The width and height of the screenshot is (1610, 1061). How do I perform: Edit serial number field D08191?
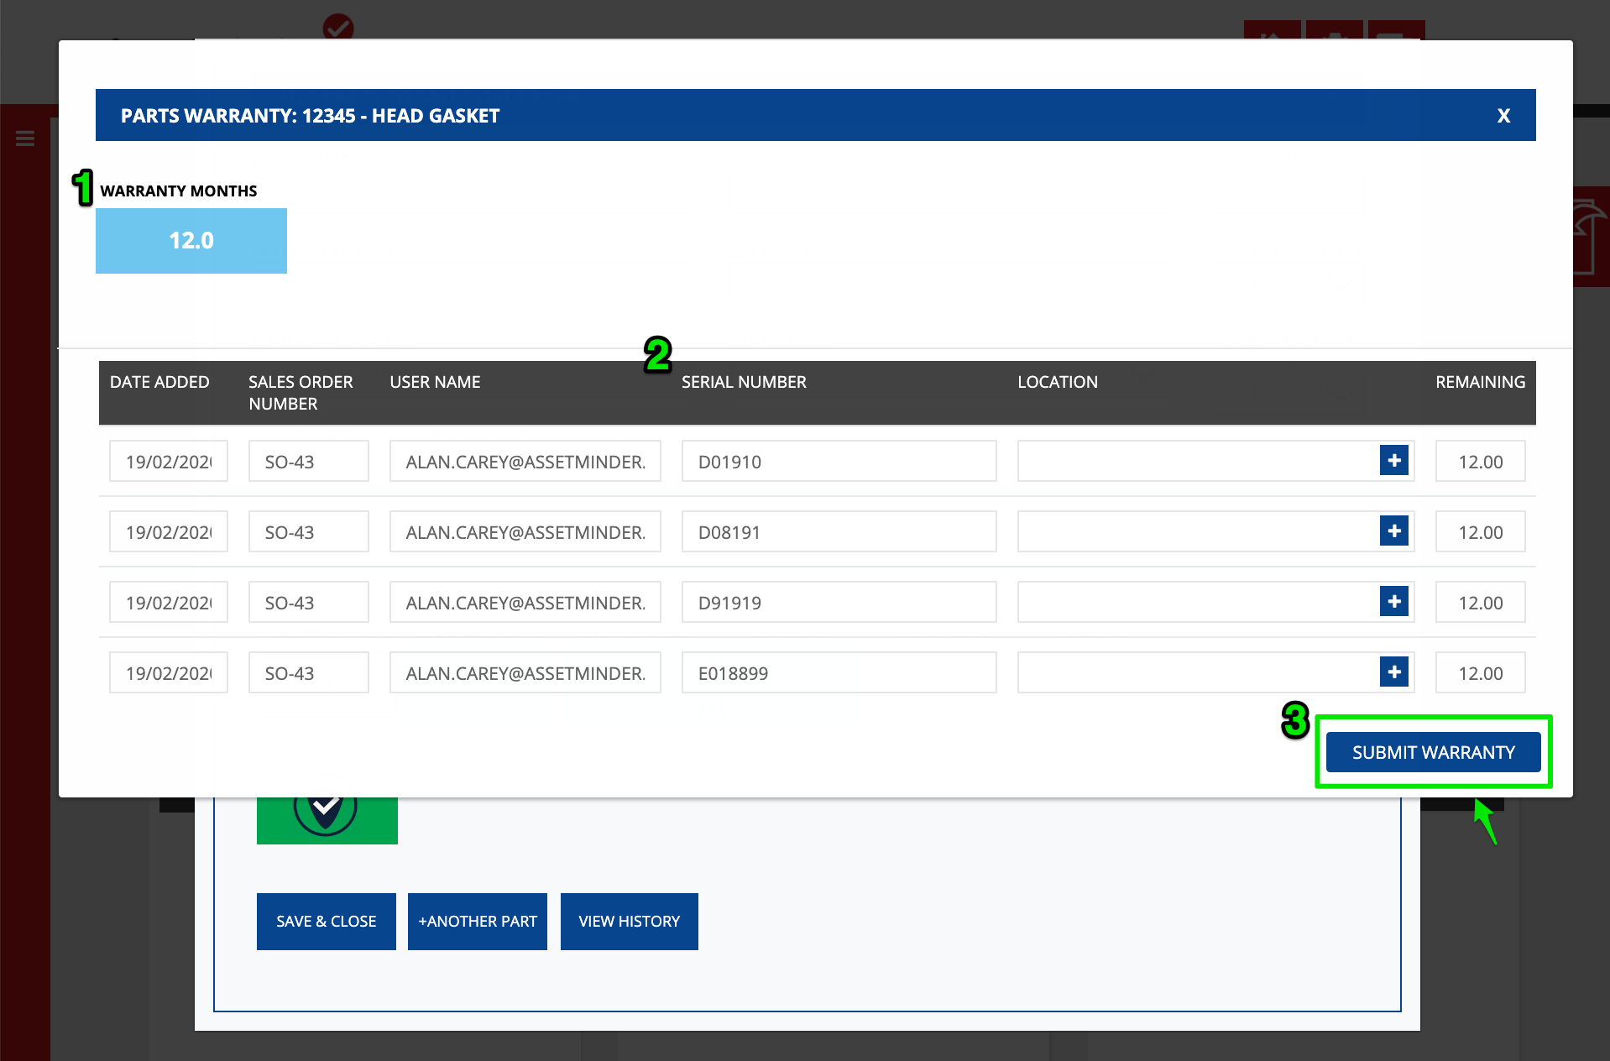pyautogui.click(x=839, y=531)
